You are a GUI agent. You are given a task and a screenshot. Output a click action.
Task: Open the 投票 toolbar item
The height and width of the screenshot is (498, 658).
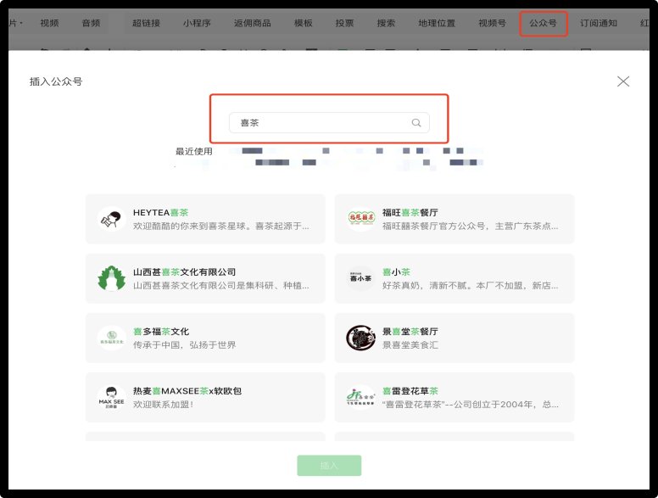[x=344, y=23]
